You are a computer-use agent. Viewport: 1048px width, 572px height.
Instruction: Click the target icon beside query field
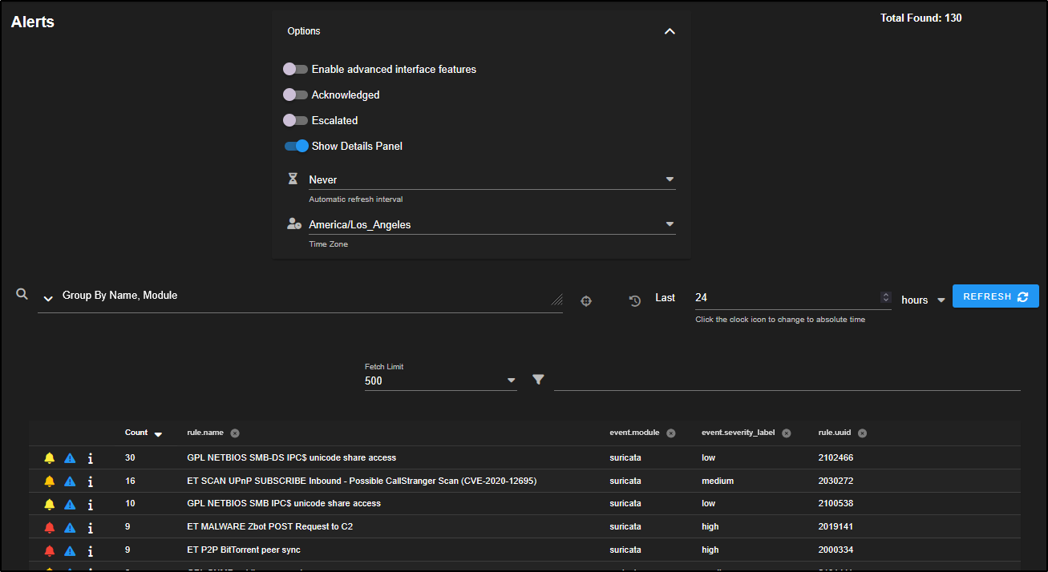[x=586, y=301]
